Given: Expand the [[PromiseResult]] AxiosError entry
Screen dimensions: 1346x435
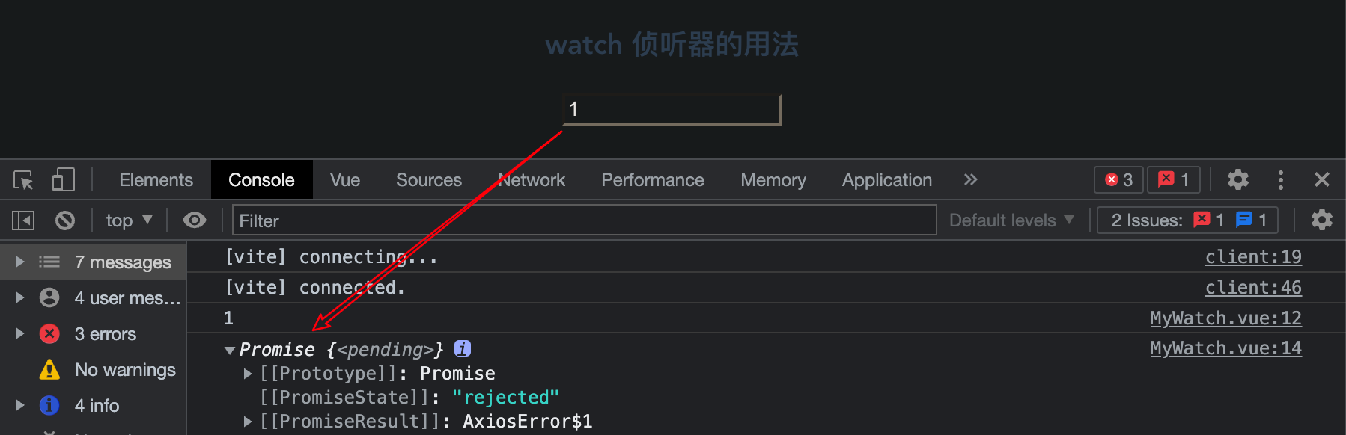Looking at the screenshot, I should click(x=248, y=422).
